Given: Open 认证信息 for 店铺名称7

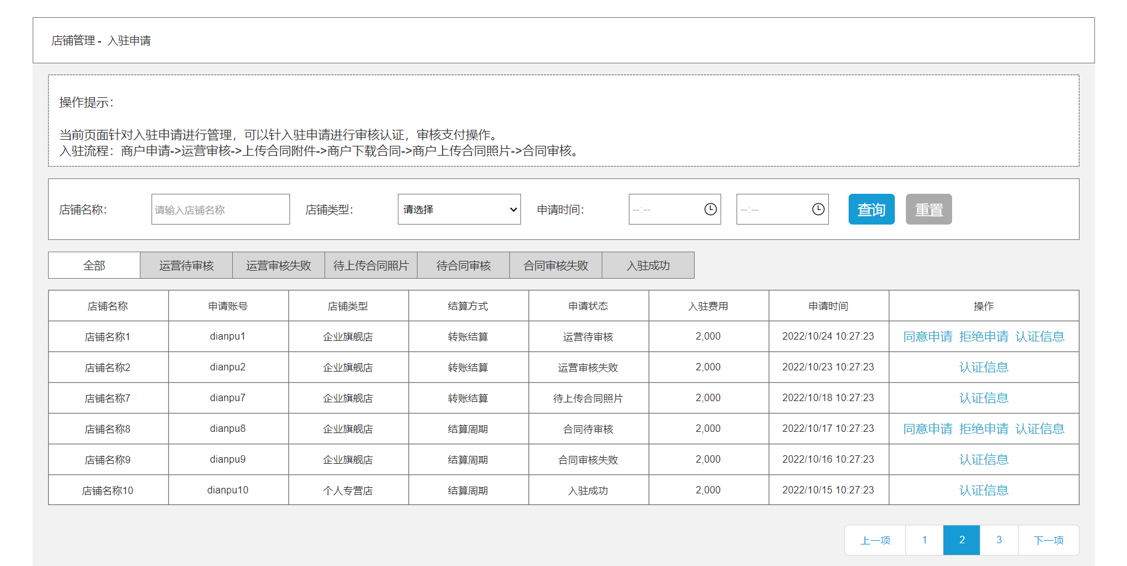Looking at the screenshot, I should click(984, 398).
